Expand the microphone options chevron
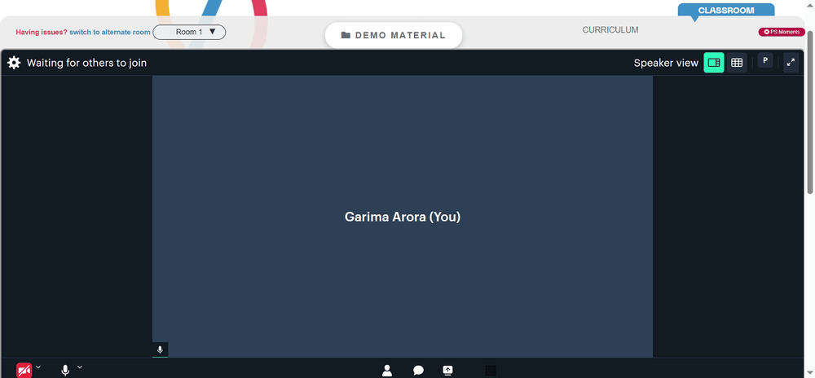Image resolution: width=815 pixels, height=378 pixels. click(x=80, y=367)
